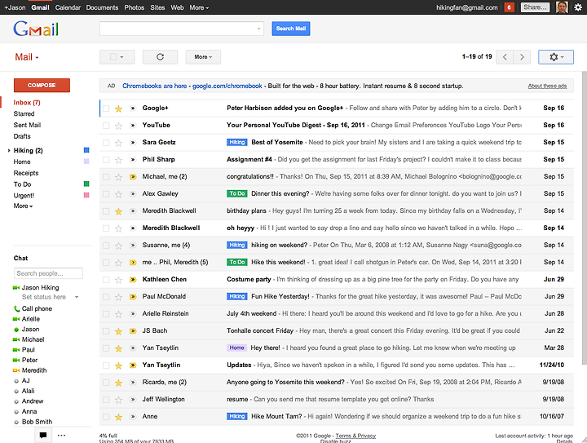Viewport: 587px width, 443px height.
Task: Open the settings gear in mail toolbar
Action: (556, 57)
